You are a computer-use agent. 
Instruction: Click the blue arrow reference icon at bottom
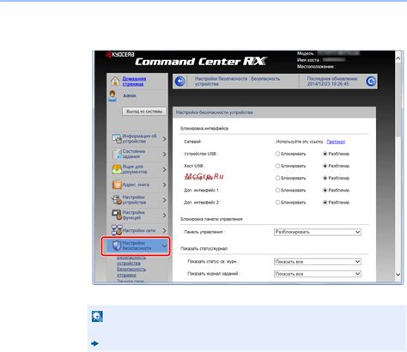(x=94, y=343)
